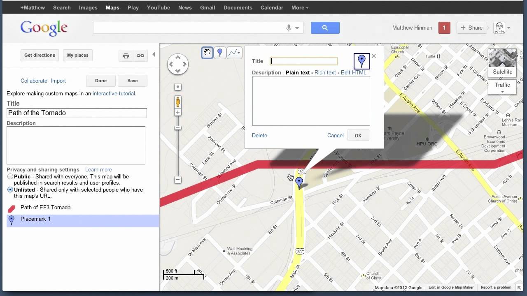Select Placemark 1 in the list
This screenshot has width=527, height=296.
pyautogui.click(x=83, y=220)
